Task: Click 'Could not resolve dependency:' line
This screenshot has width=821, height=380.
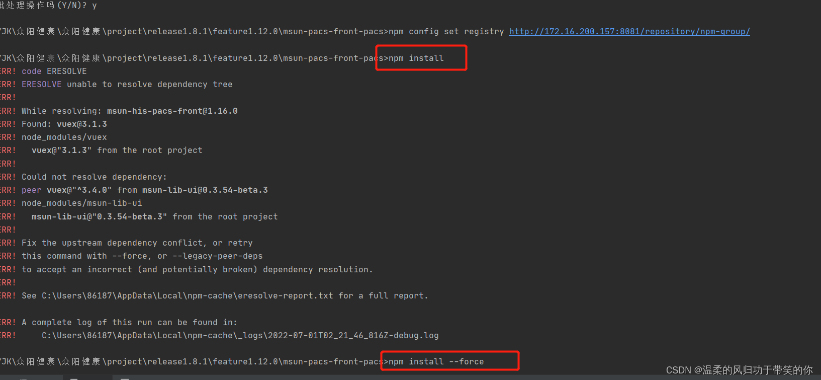Action: pos(94,177)
